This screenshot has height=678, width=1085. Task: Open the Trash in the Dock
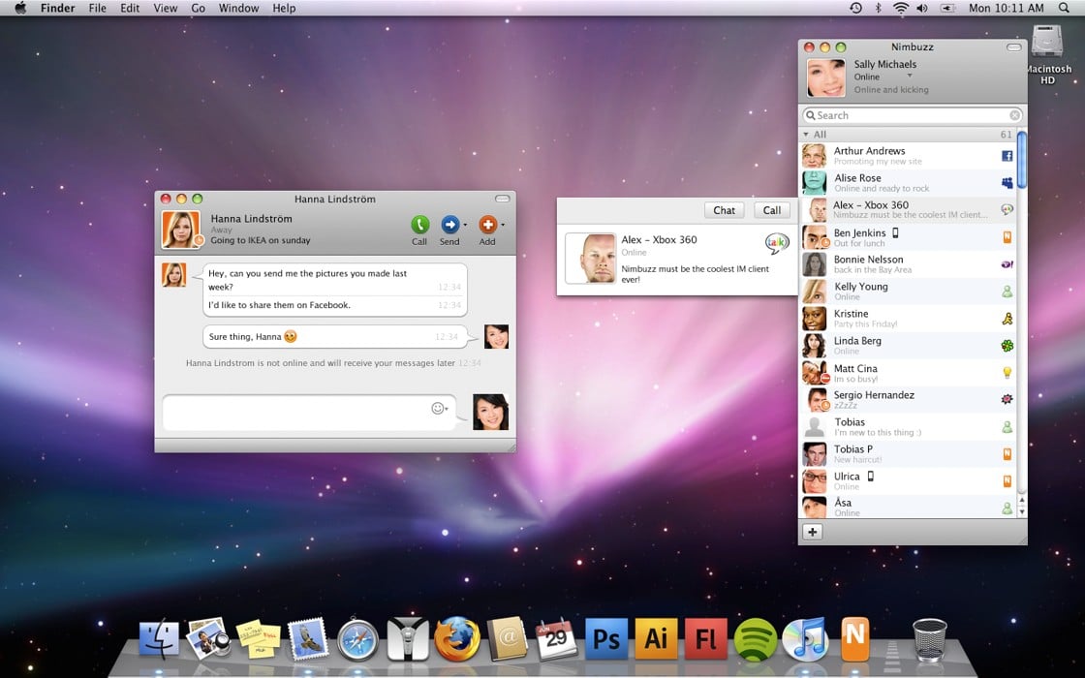point(929,639)
